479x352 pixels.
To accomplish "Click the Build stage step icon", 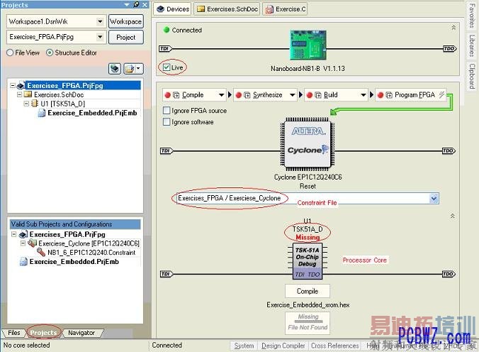I will click(318, 95).
